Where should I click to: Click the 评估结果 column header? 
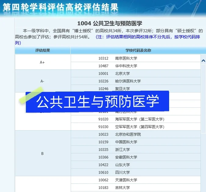click(43, 51)
